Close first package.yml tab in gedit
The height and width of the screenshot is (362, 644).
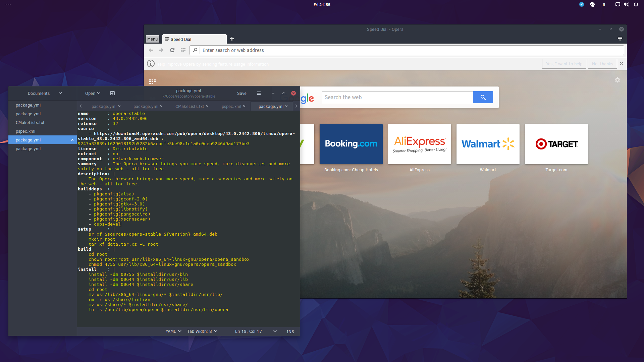(119, 106)
